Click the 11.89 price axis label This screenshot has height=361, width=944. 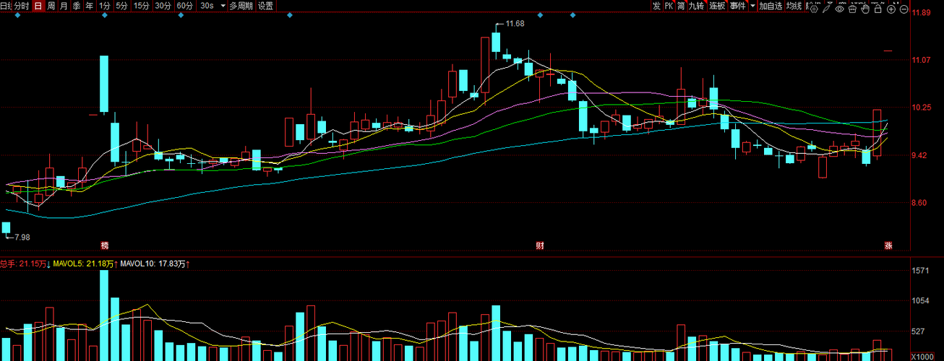click(x=920, y=13)
